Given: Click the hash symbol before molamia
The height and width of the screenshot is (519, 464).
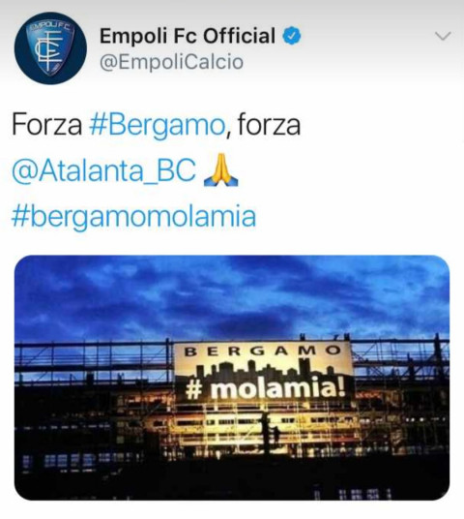Looking at the screenshot, I should (194, 390).
